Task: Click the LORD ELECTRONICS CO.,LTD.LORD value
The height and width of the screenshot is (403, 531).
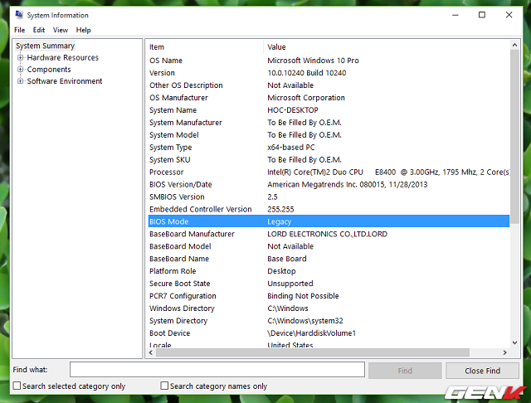Action: click(x=327, y=234)
